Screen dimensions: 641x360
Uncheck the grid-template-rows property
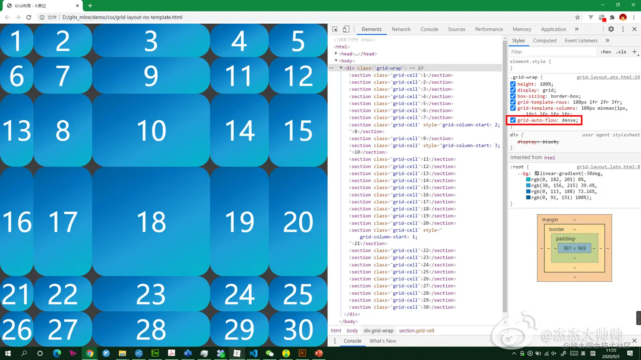coord(513,102)
